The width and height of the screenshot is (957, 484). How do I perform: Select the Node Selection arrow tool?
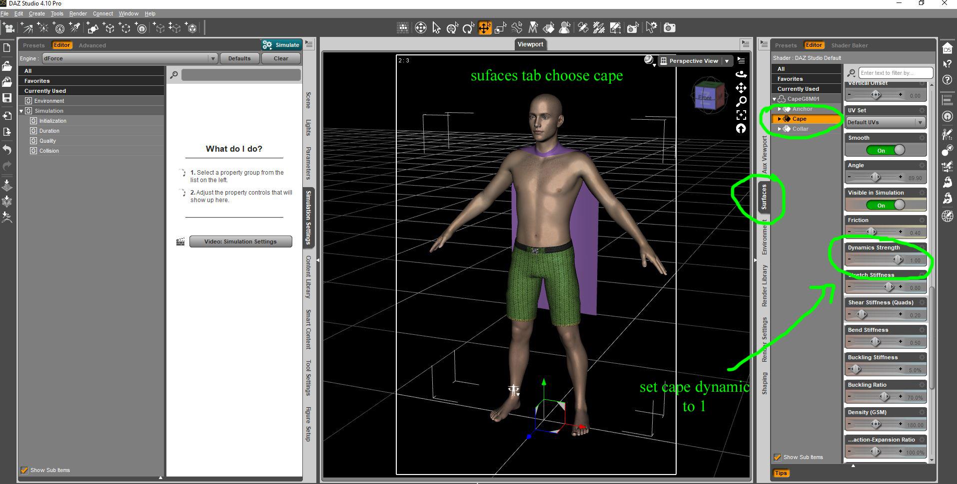coord(436,28)
